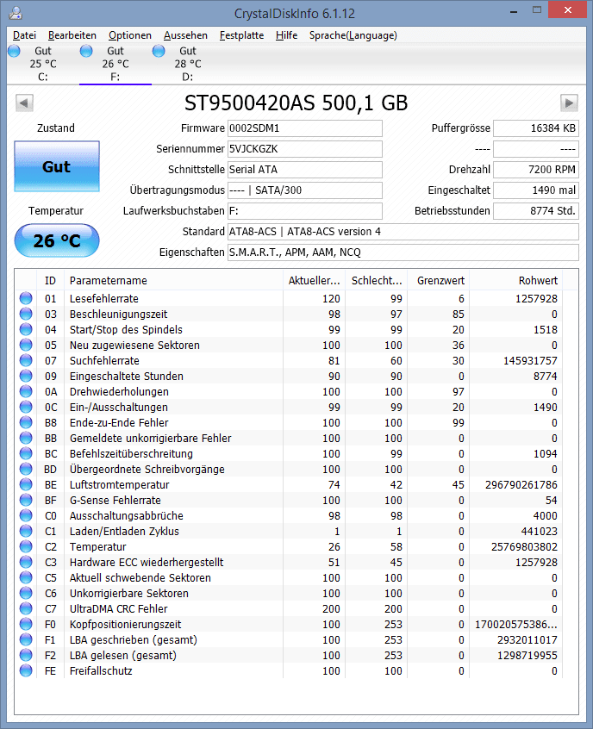Viewport: 593px width, 729px height.
Task: Click the Parametername column header
Action: [x=173, y=280]
